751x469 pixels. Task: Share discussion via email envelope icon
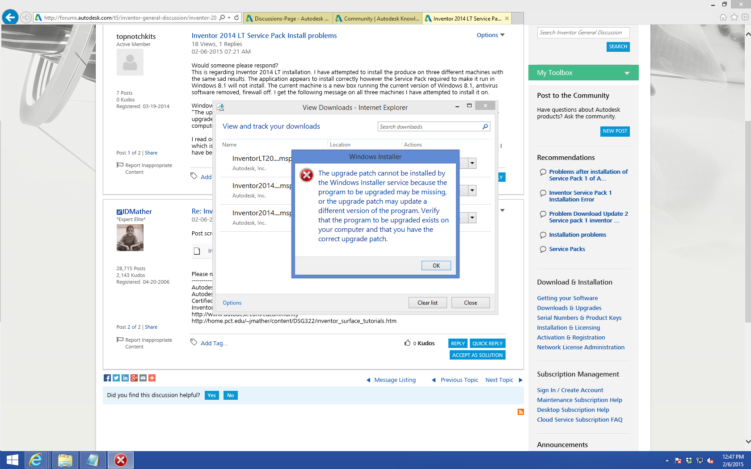(143, 378)
